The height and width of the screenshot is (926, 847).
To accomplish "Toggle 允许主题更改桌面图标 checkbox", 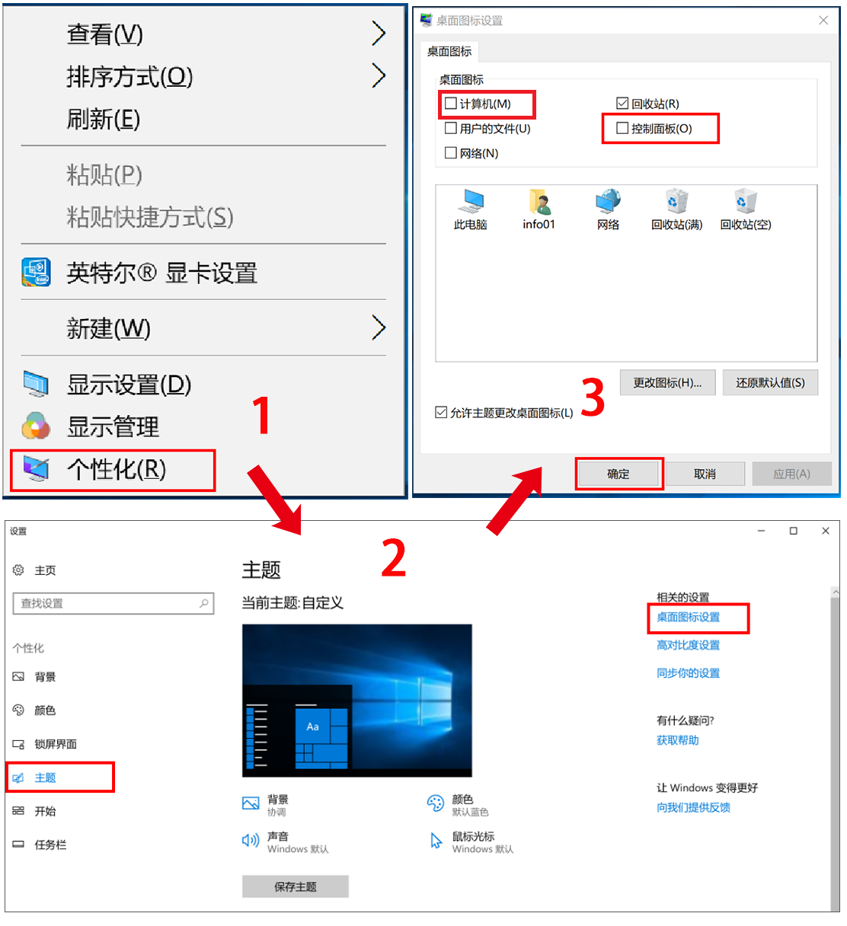I will 441,412.
